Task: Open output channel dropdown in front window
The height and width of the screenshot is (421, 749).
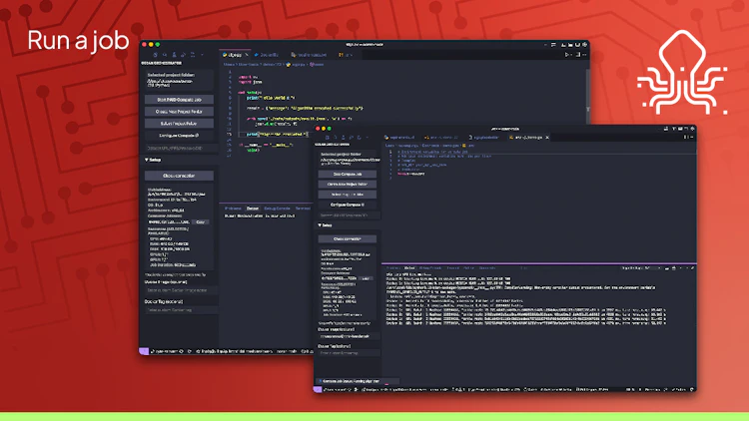Action: pyautogui.click(x=640, y=268)
